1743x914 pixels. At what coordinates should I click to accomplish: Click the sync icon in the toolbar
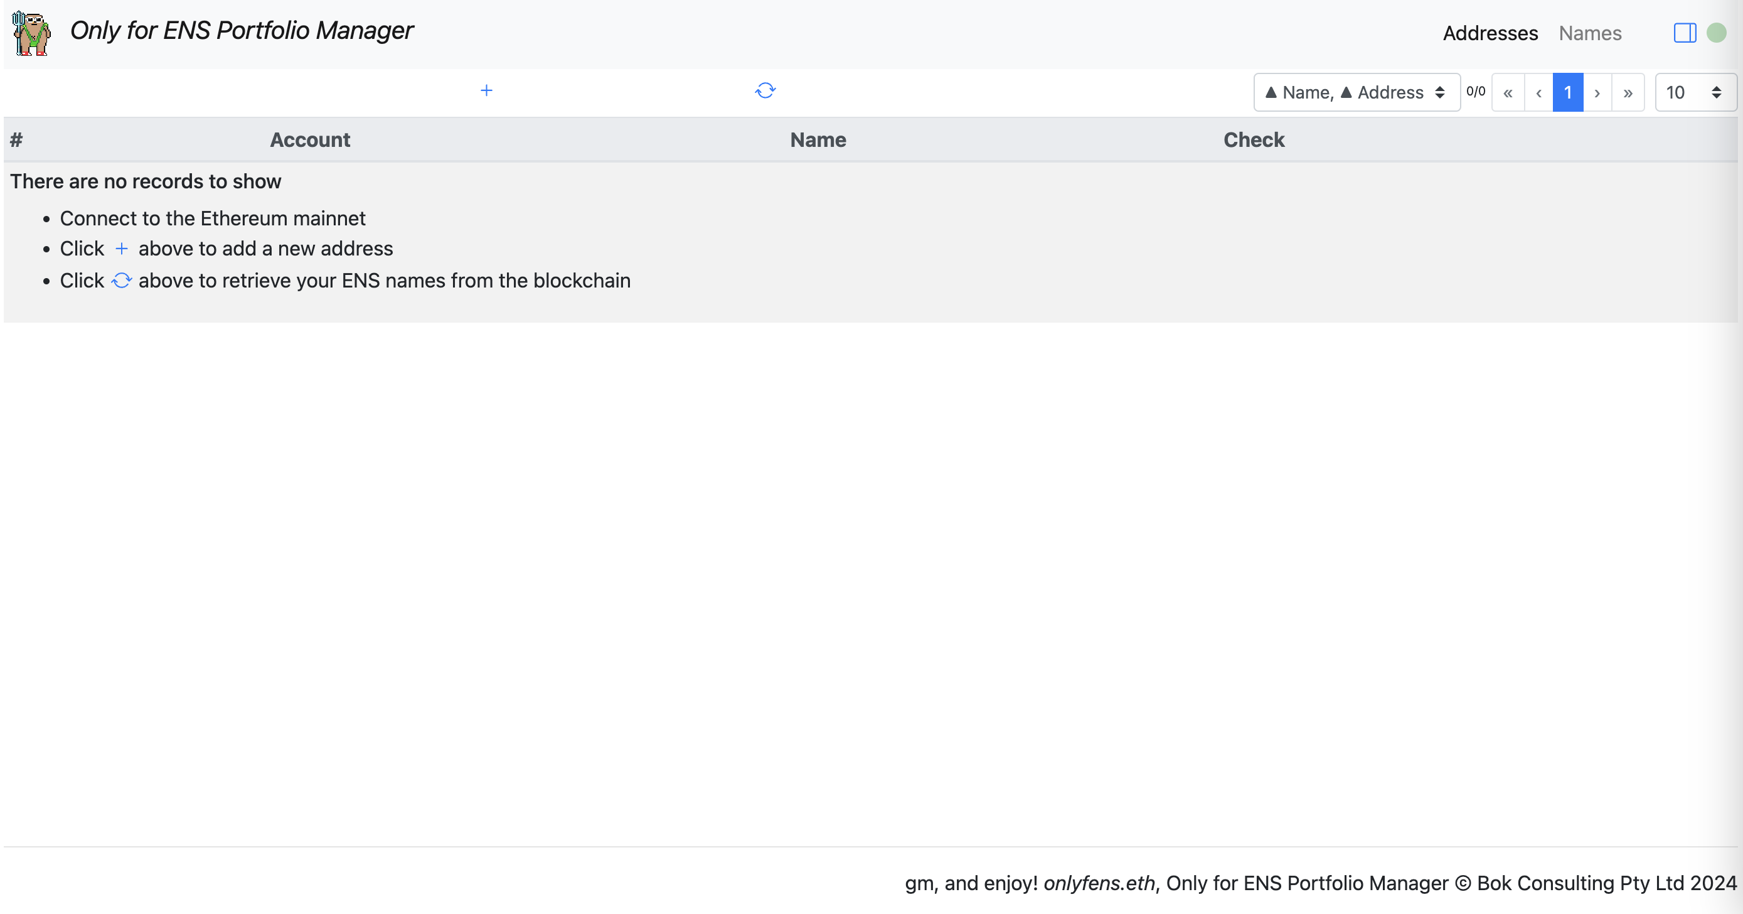[765, 91]
